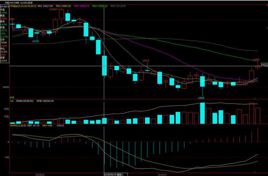Screen dimensions: 268x176
Task: Click the 14705 low price annotation
Action: 36,41
